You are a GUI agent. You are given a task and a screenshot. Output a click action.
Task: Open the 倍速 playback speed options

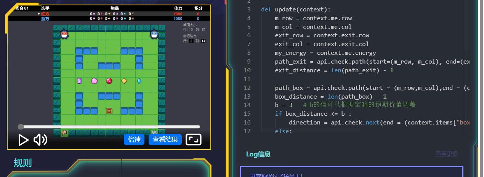tap(134, 140)
